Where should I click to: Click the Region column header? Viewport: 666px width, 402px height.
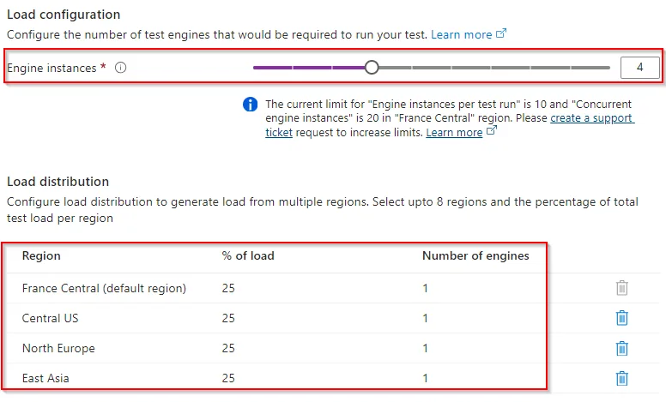(x=41, y=255)
